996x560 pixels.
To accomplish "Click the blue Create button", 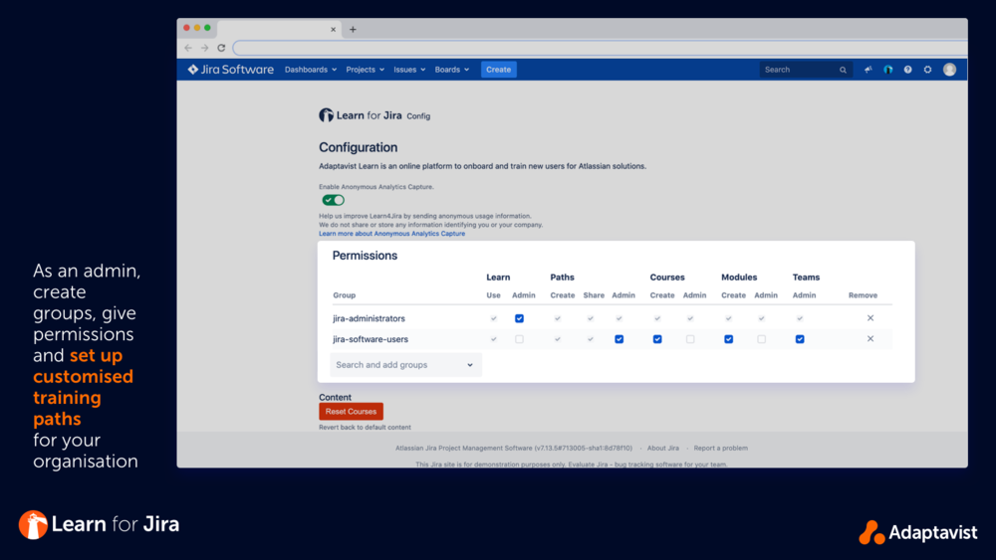I will tap(499, 70).
